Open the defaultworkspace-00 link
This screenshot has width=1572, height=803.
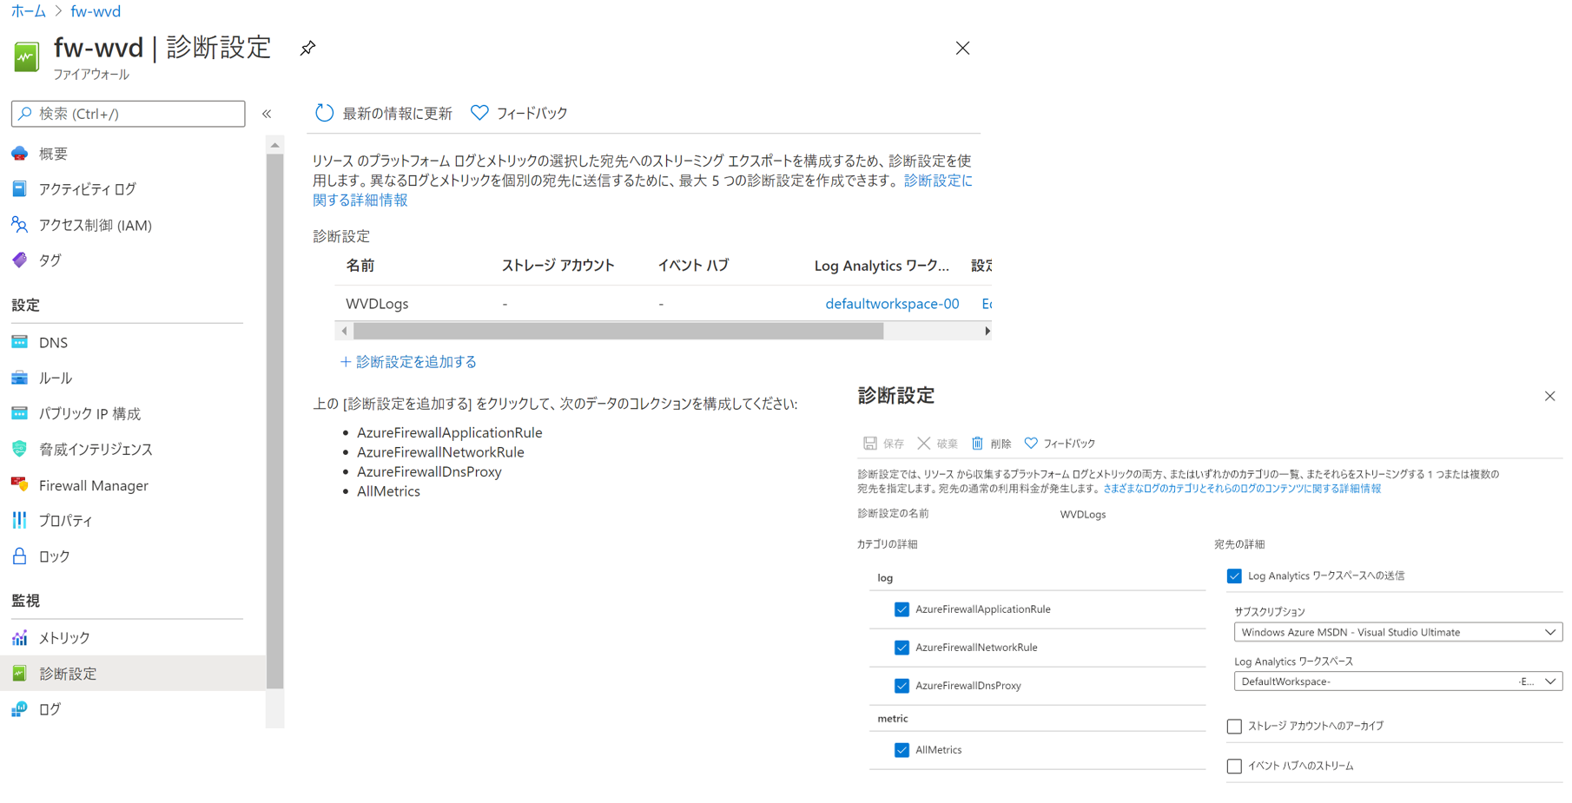click(x=892, y=304)
